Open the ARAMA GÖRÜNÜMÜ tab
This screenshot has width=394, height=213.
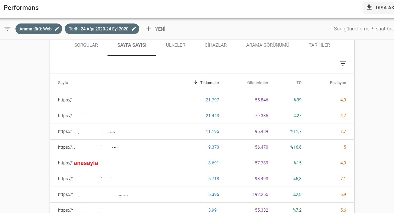point(268,45)
